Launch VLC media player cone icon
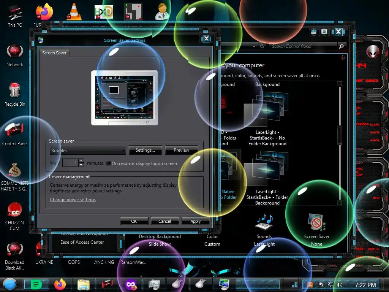389x292 pixels. (74, 11)
